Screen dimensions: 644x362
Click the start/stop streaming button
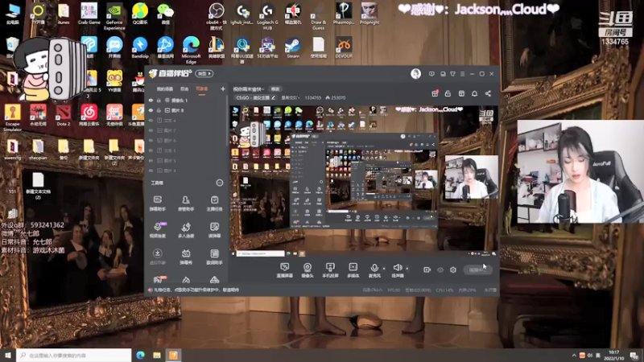tap(477, 269)
